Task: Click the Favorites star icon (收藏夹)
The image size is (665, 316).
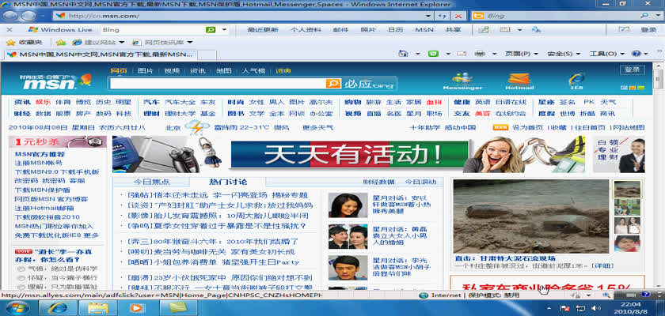Action: [x=11, y=42]
